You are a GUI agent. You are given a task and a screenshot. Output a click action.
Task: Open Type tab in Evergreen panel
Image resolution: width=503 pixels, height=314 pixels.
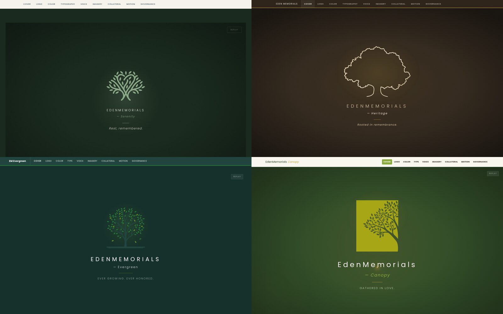(70, 161)
